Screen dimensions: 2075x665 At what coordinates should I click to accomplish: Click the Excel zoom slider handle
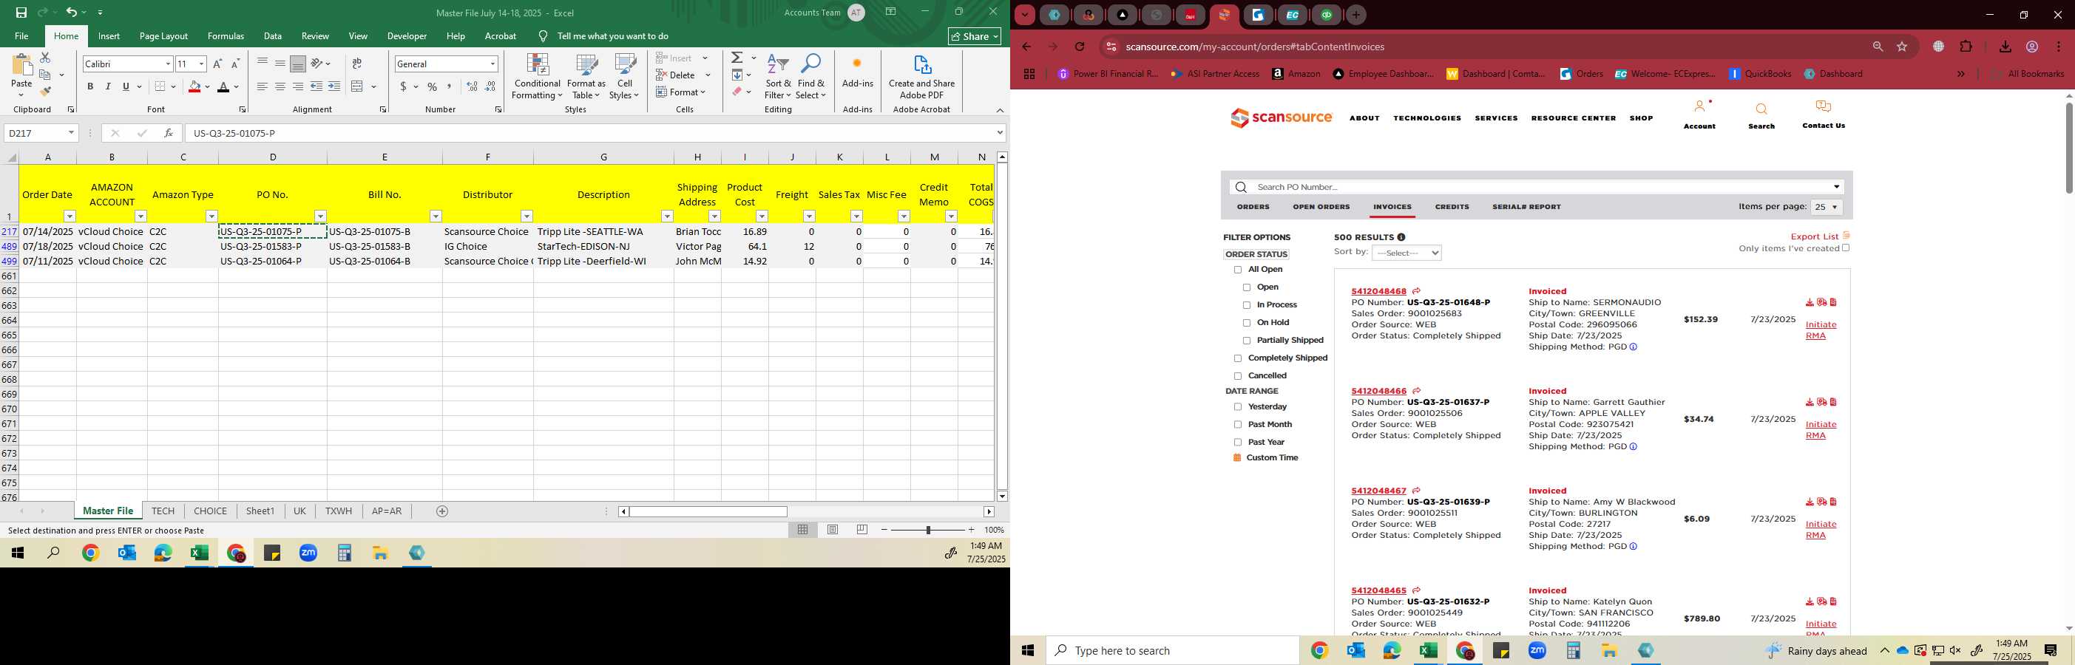point(928,530)
